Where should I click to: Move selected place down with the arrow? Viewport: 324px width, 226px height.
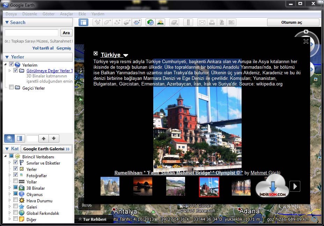(54, 138)
